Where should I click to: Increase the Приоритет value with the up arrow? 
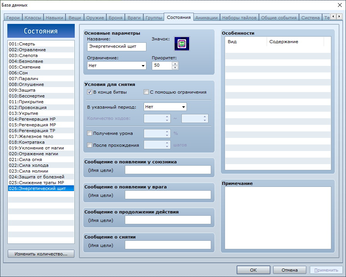[x=175, y=64]
